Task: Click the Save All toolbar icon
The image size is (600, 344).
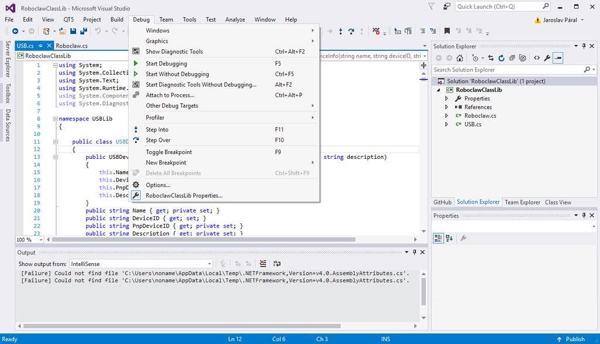Action: [83, 31]
